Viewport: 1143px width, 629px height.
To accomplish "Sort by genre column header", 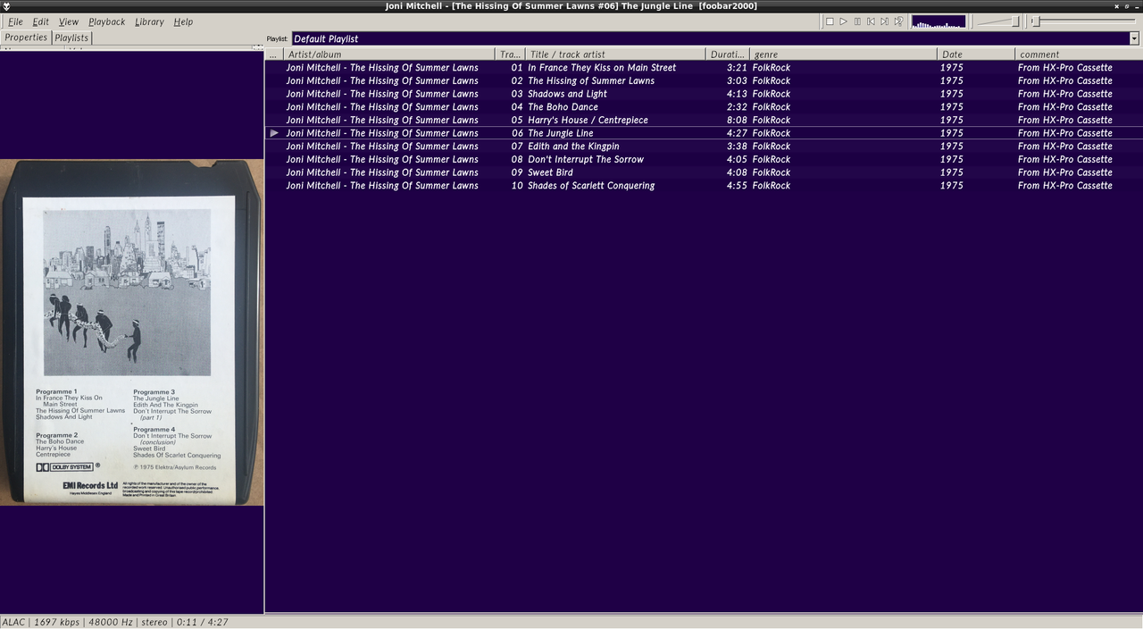I will tap(844, 55).
